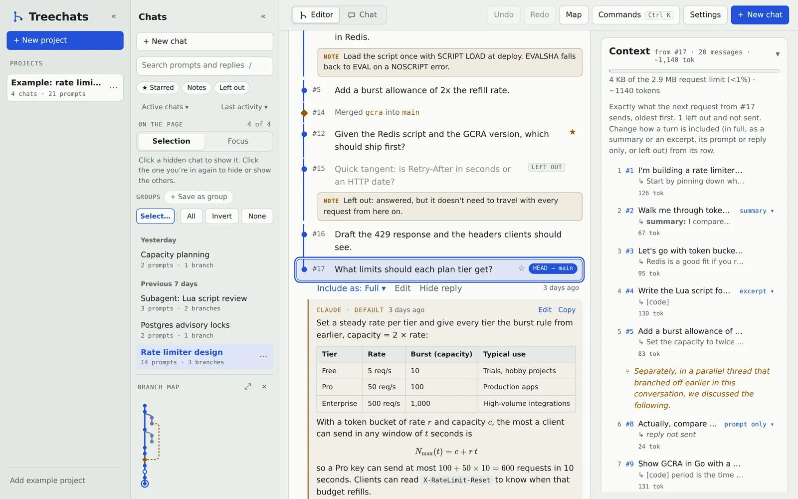798x499 pixels.
Task: Collapse the Context panel with its arrow
Action: pos(778,54)
